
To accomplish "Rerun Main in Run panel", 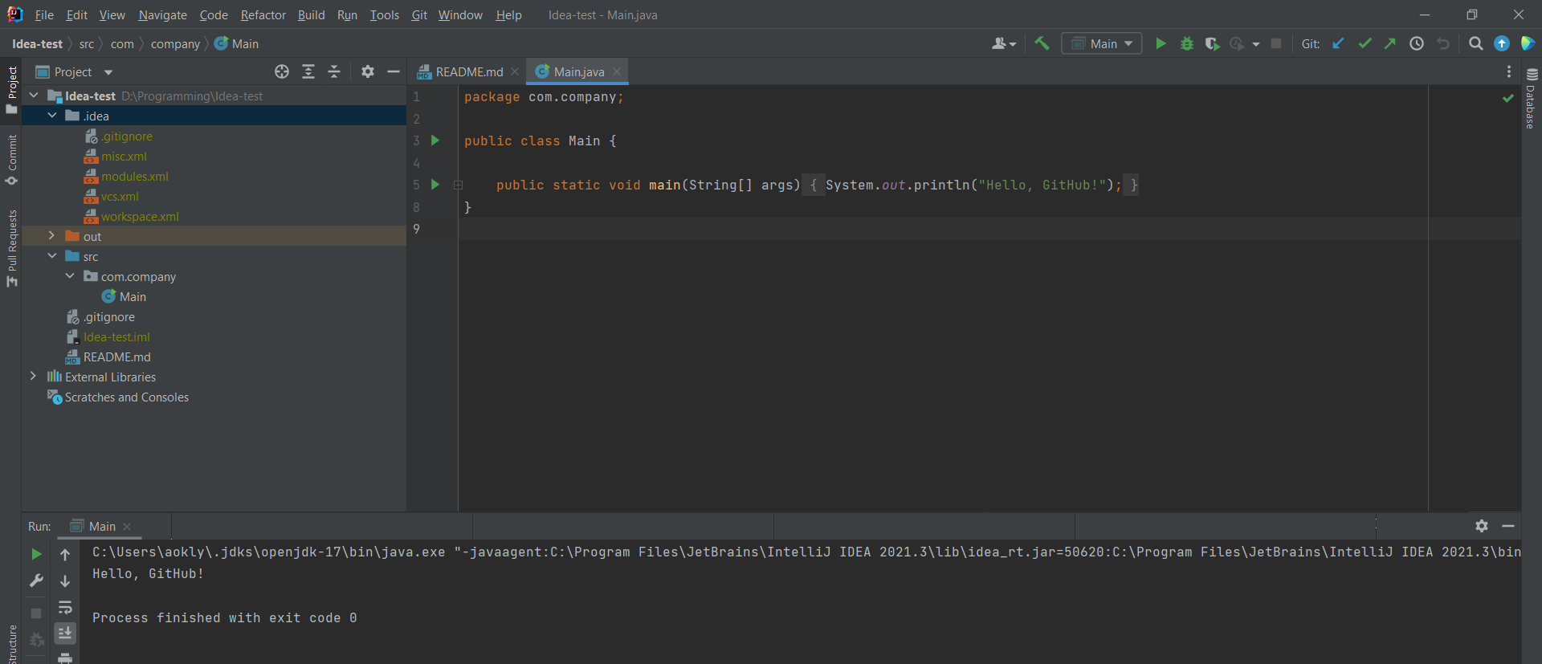I will (36, 554).
